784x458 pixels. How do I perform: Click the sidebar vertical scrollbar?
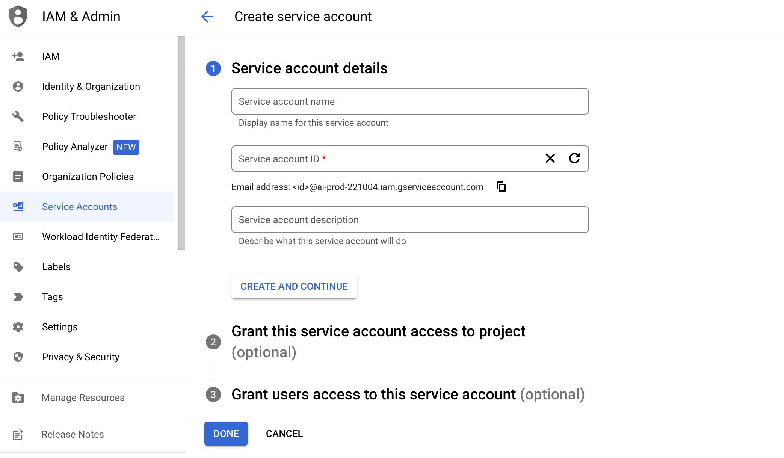(181, 143)
